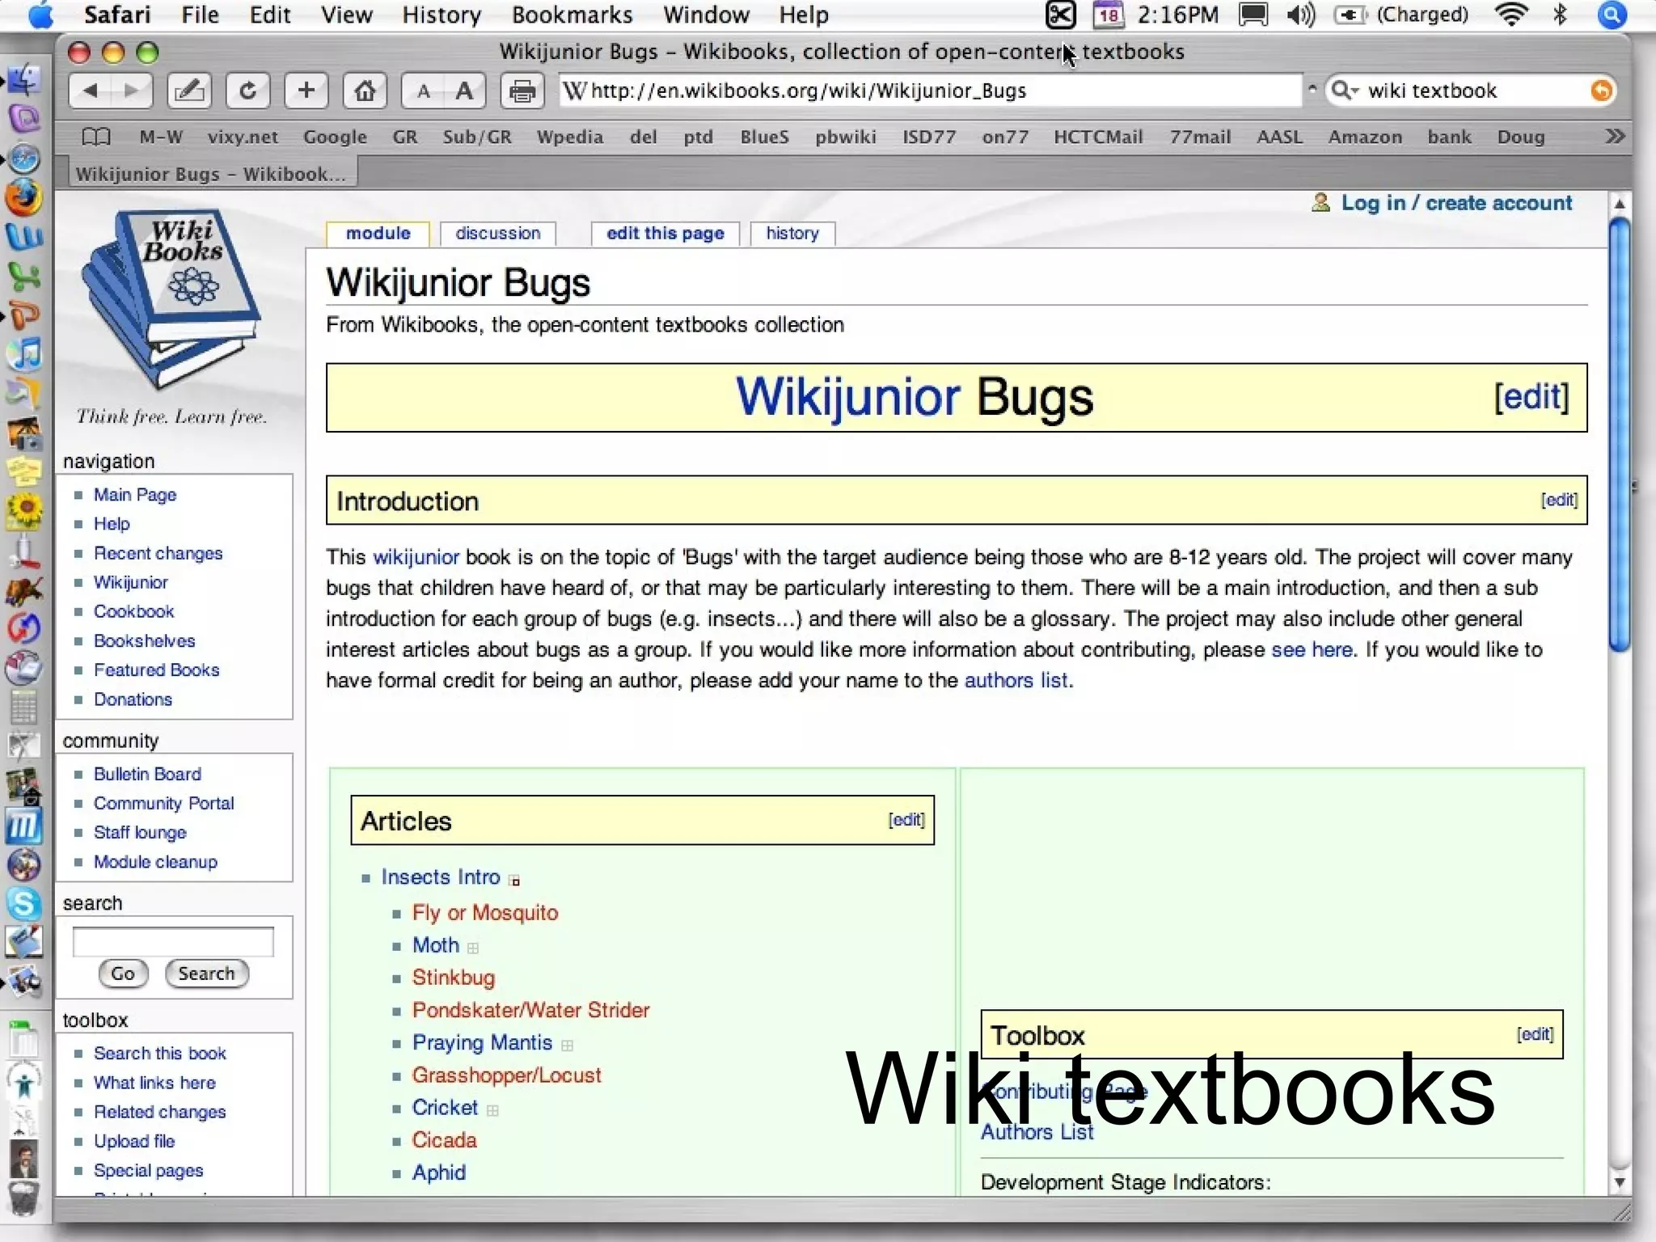Launch Firefox from the Dock
This screenshot has width=1656, height=1242.
click(x=24, y=199)
